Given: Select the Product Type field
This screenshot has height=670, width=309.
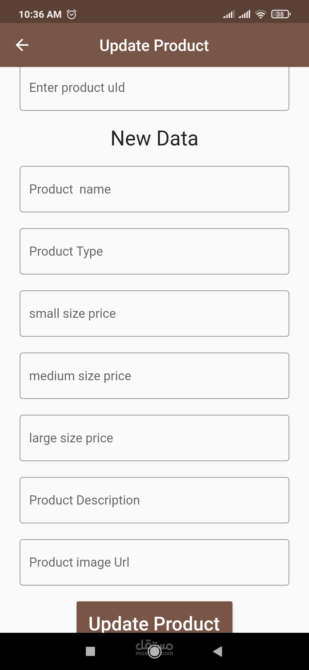Looking at the screenshot, I should pyautogui.click(x=154, y=251).
